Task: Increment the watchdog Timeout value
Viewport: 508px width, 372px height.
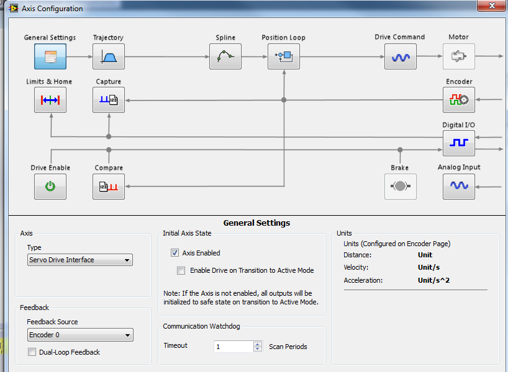Action: click(258, 343)
